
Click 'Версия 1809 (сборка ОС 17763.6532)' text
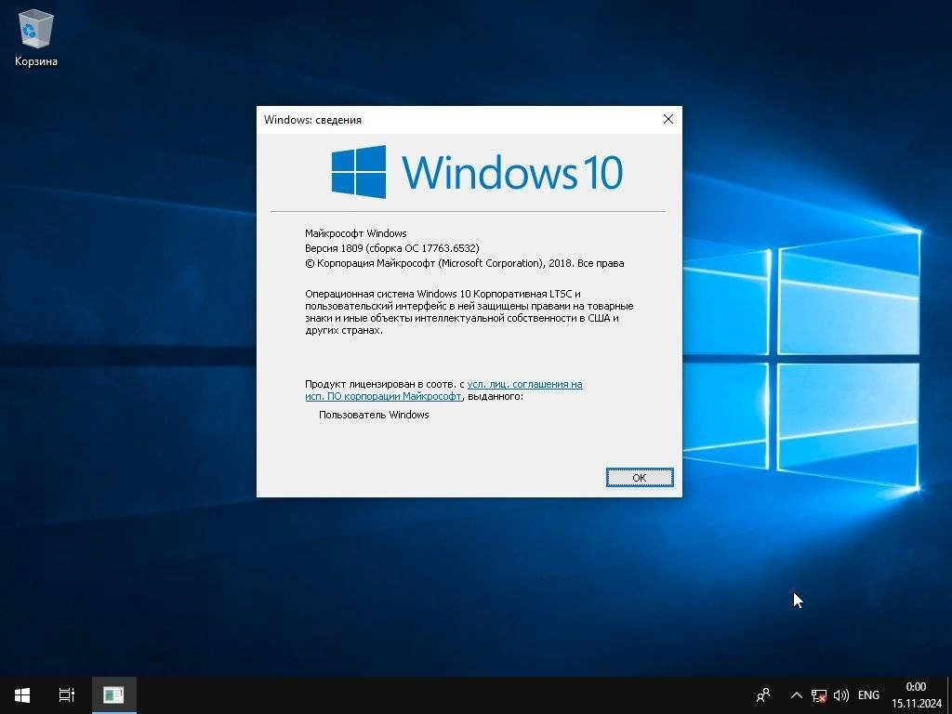pos(391,248)
